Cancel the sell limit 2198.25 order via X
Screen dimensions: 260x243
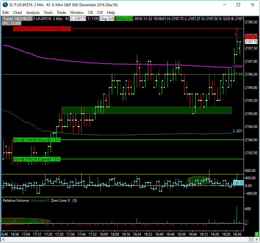(x=69, y=29)
